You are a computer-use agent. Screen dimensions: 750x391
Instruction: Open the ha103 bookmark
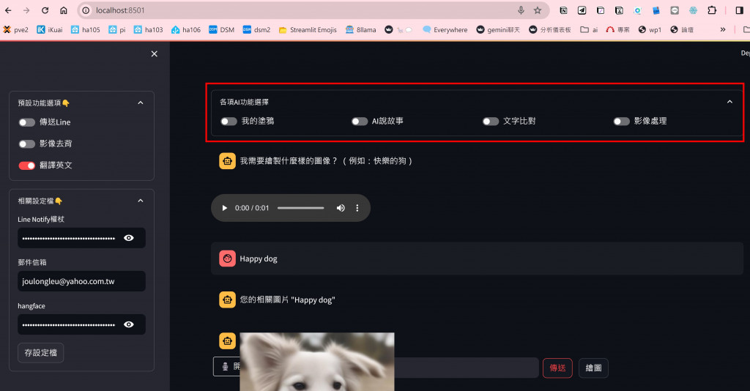coord(148,29)
